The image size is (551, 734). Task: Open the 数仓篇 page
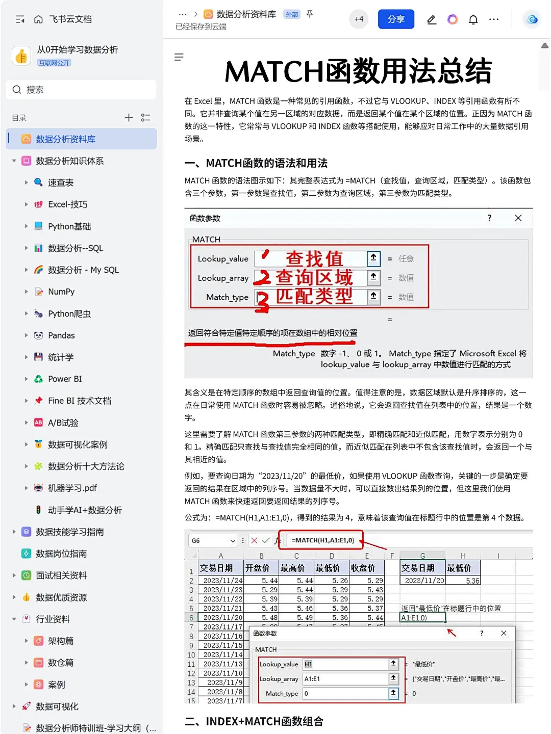coord(61,663)
